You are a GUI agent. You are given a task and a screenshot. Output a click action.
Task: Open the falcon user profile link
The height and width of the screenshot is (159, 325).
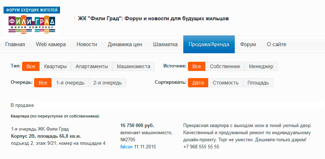click(x=126, y=147)
